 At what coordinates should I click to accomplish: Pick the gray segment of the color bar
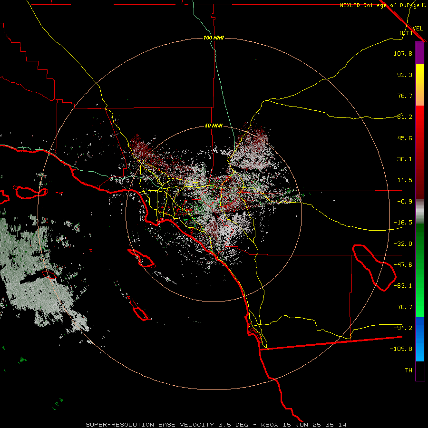[x=420, y=212]
